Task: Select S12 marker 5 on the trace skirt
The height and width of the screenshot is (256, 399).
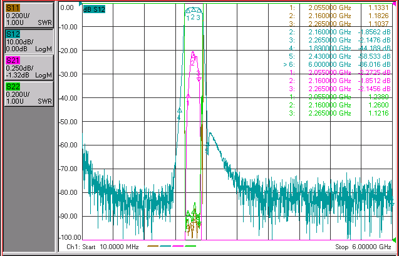Action: pos(207,149)
